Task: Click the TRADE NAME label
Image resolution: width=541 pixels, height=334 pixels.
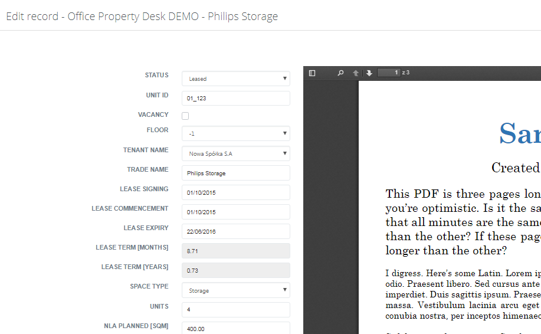Action: click(147, 170)
